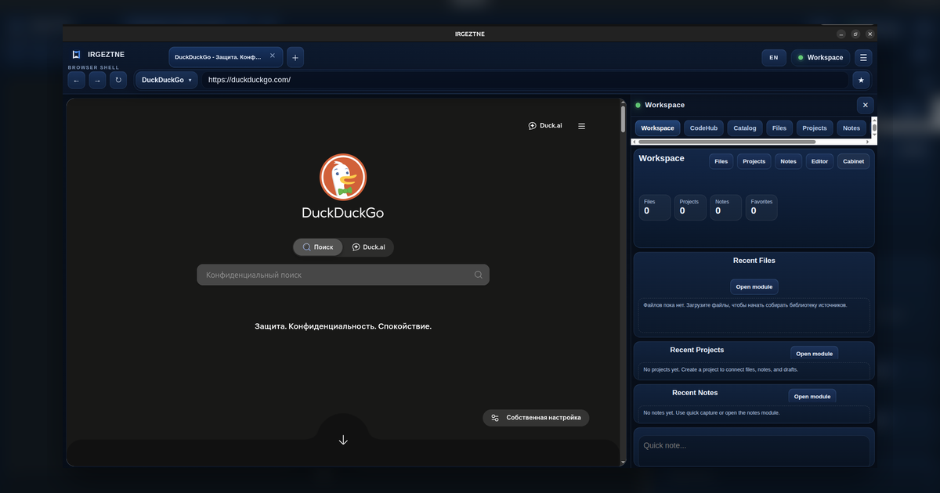The width and height of the screenshot is (940, 493).
Task: Switch to the Projects tab in panel tabs
Action: tap(815, 128)
